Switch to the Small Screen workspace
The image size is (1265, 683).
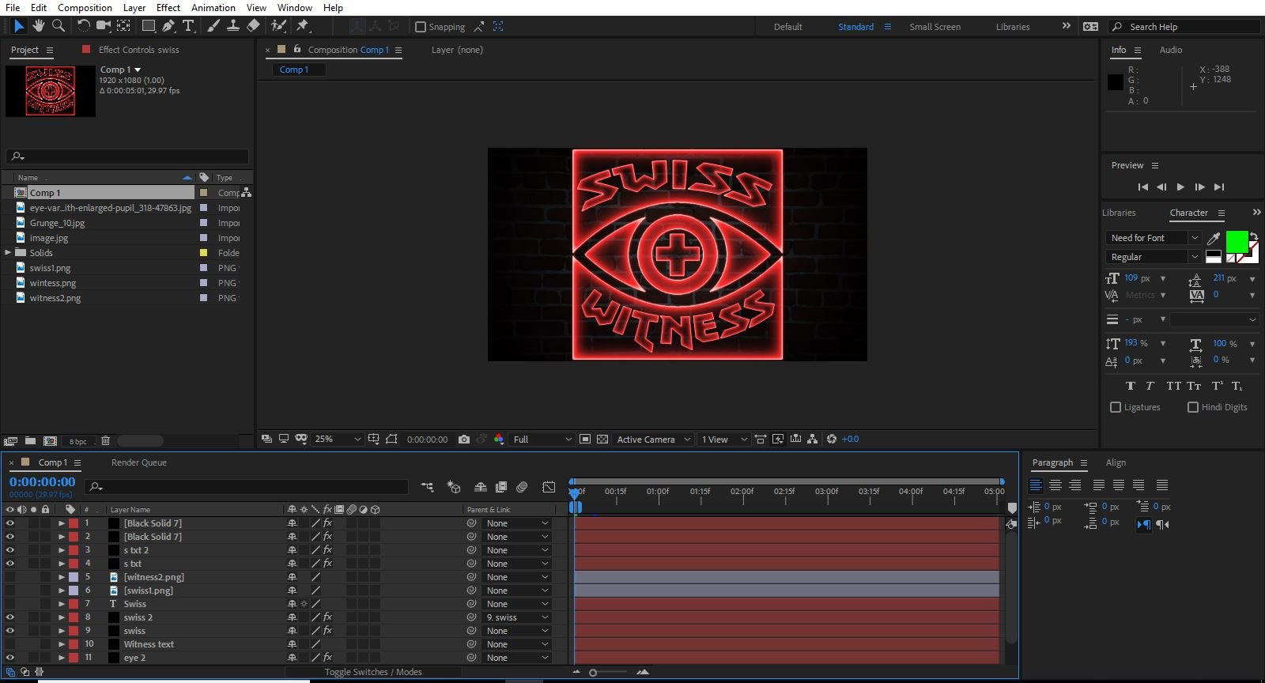pyautogui.click(x=935, y=27)
